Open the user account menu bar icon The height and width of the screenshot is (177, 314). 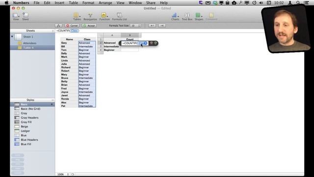290,2
